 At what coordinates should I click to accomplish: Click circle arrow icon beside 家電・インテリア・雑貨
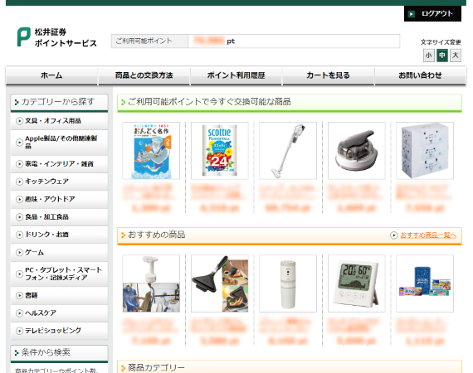pos(19,164)
